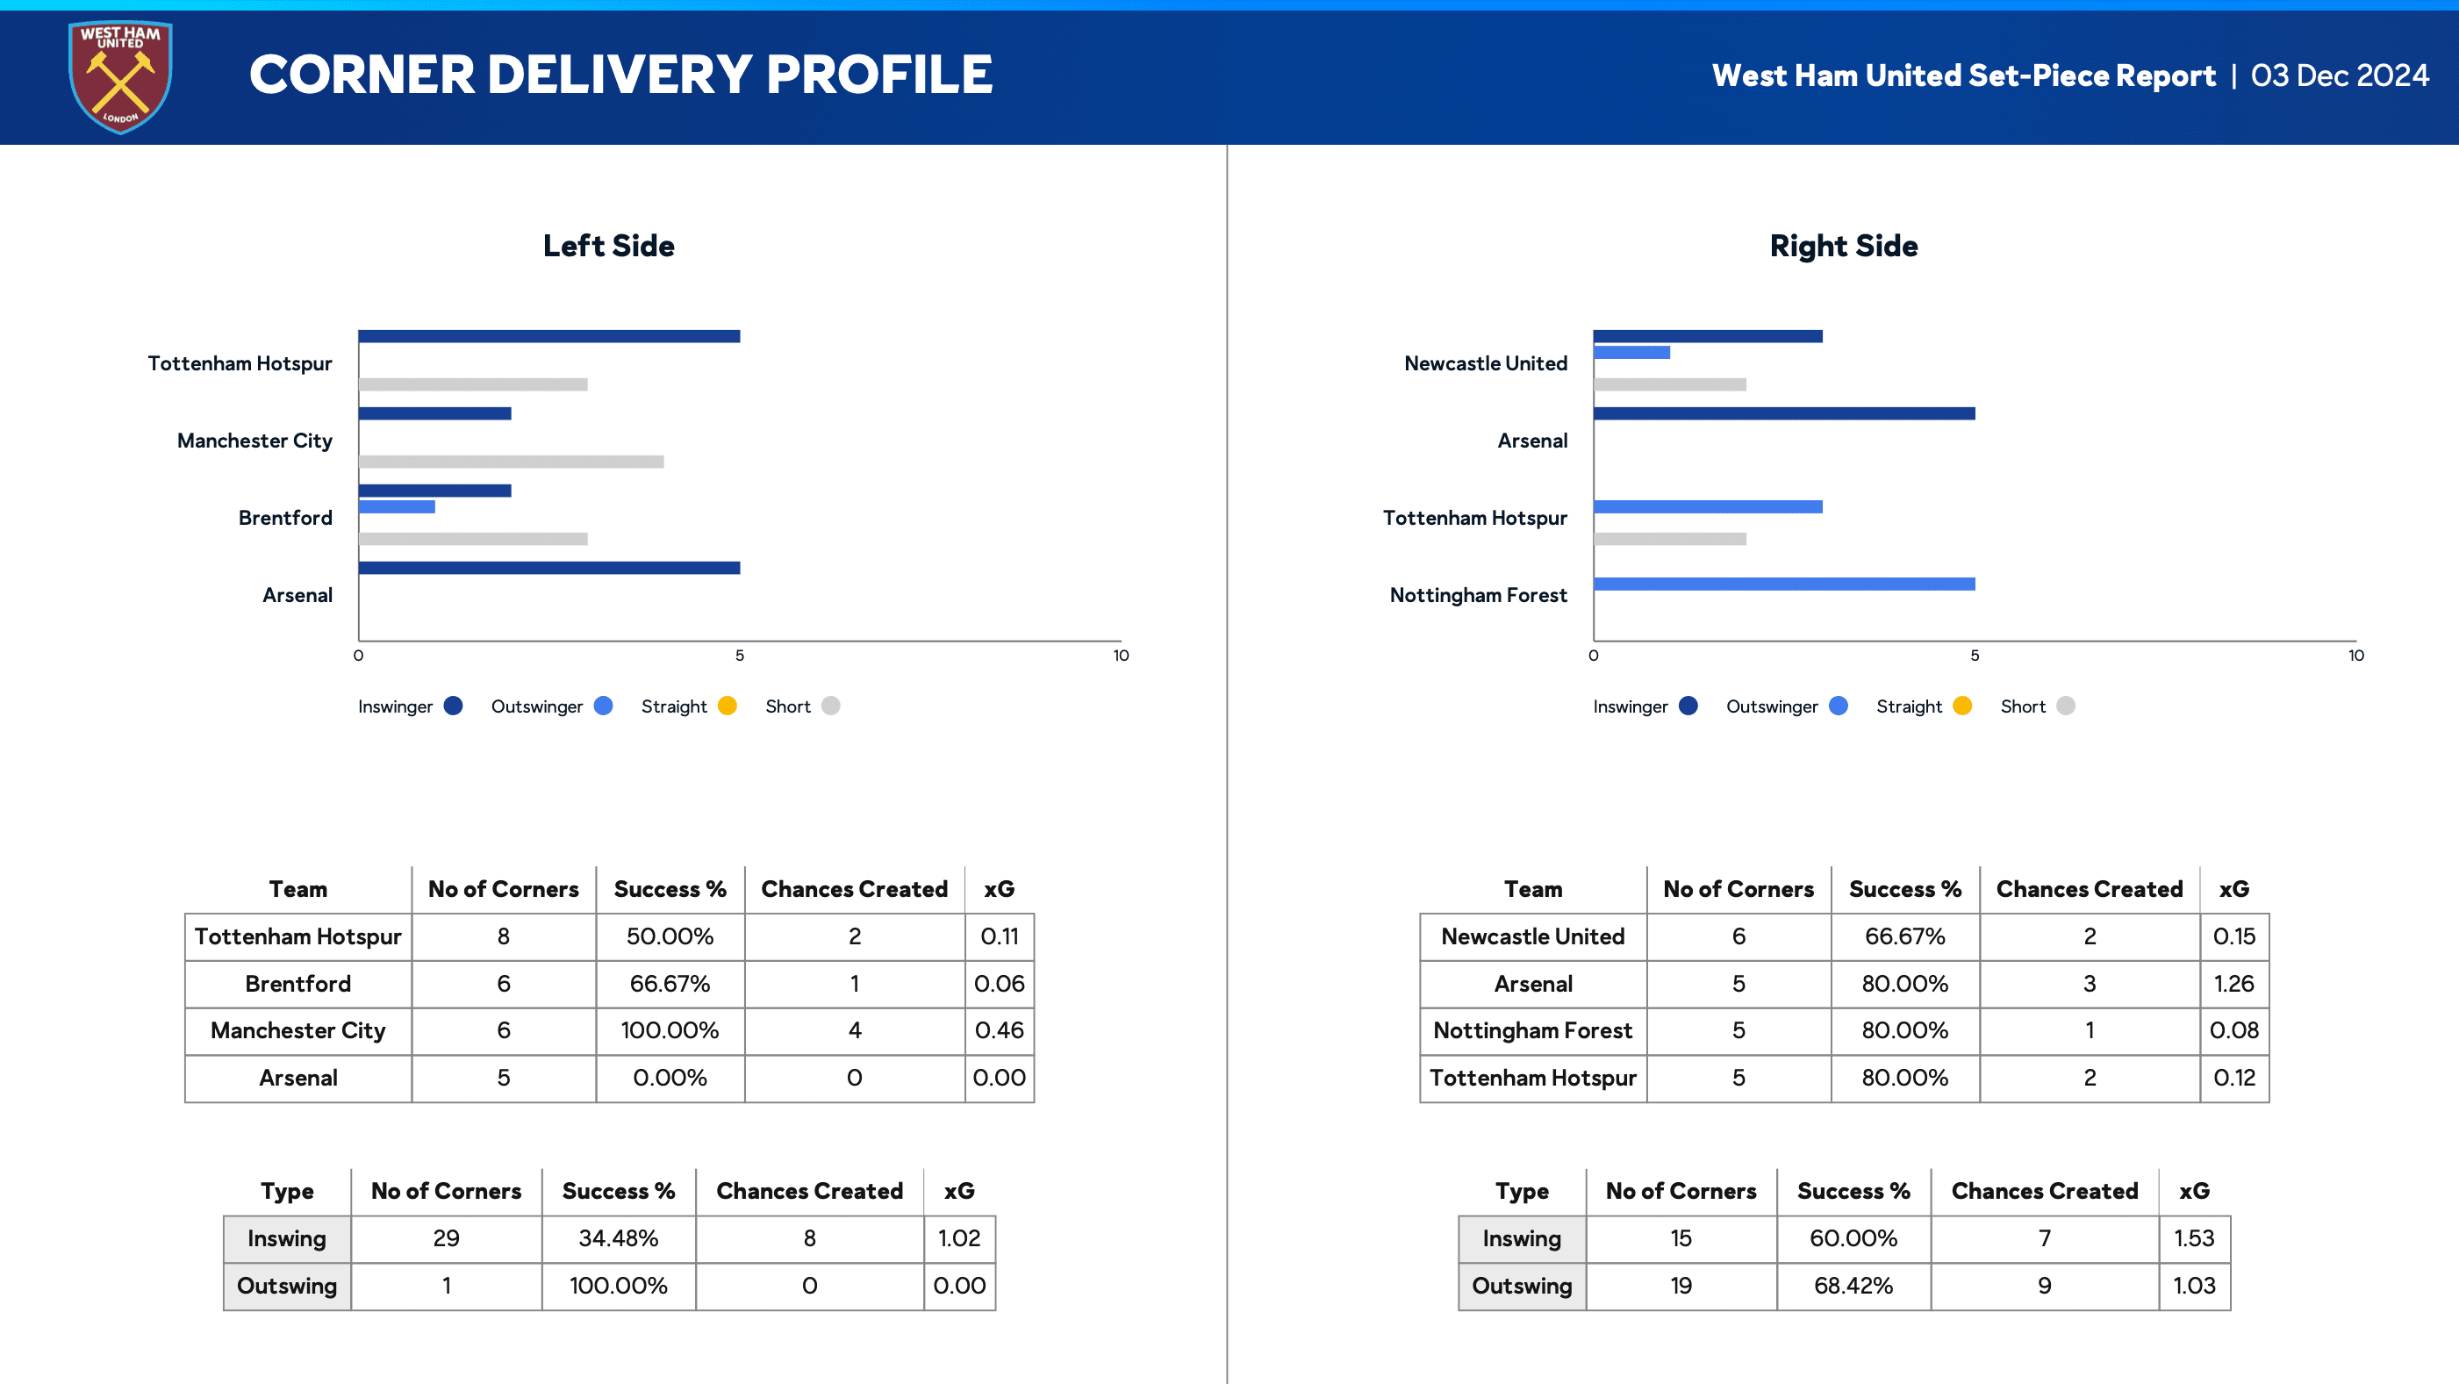This screenshot has height=1384, width=2459.
Task: Click the Success % header in left team table
Action: (x=670, y=889)
